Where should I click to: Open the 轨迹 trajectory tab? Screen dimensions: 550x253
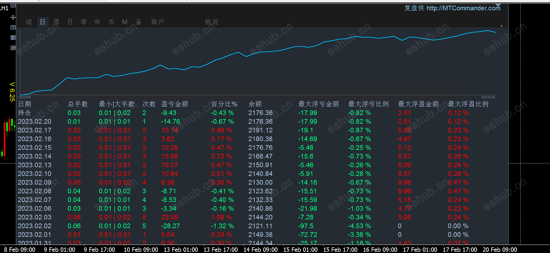click(212, 22)
